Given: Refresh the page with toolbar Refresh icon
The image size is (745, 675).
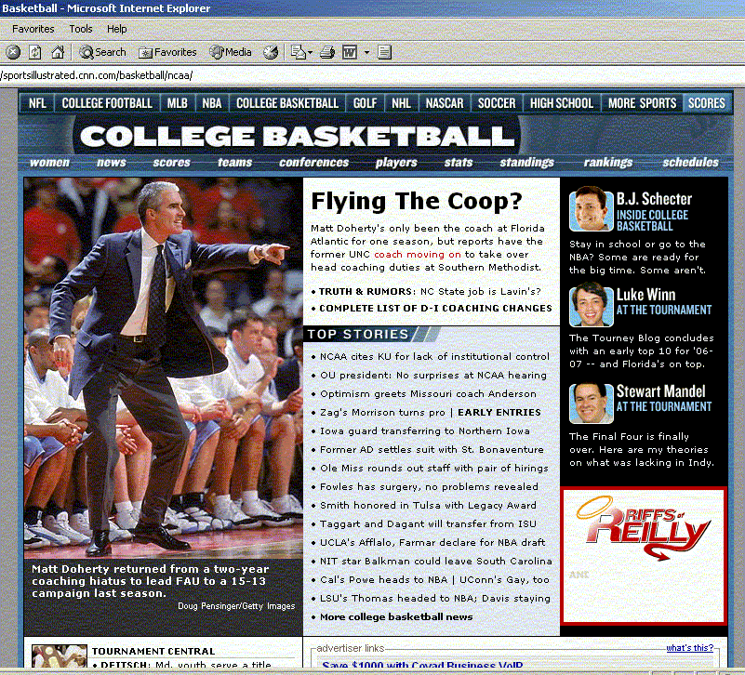Looking at the screenshot, I should click(35, 52).
